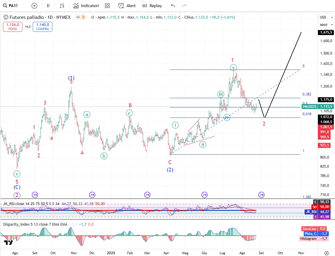
Task: Click the red B wave label
Action: click(x=130, y=105)
